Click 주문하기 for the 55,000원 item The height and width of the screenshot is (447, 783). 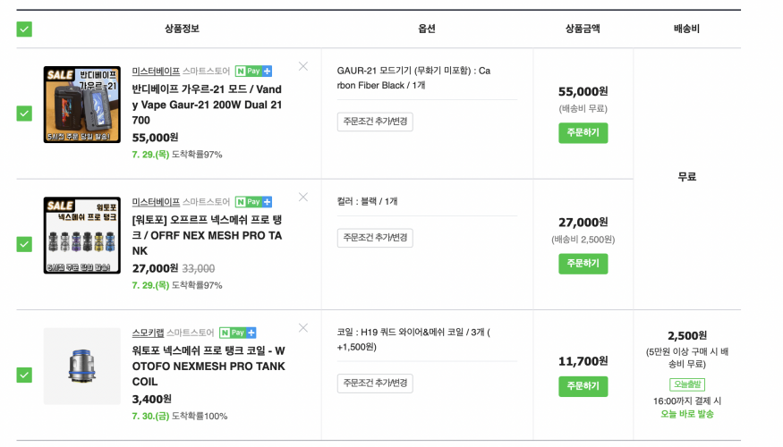click(583, 132)
